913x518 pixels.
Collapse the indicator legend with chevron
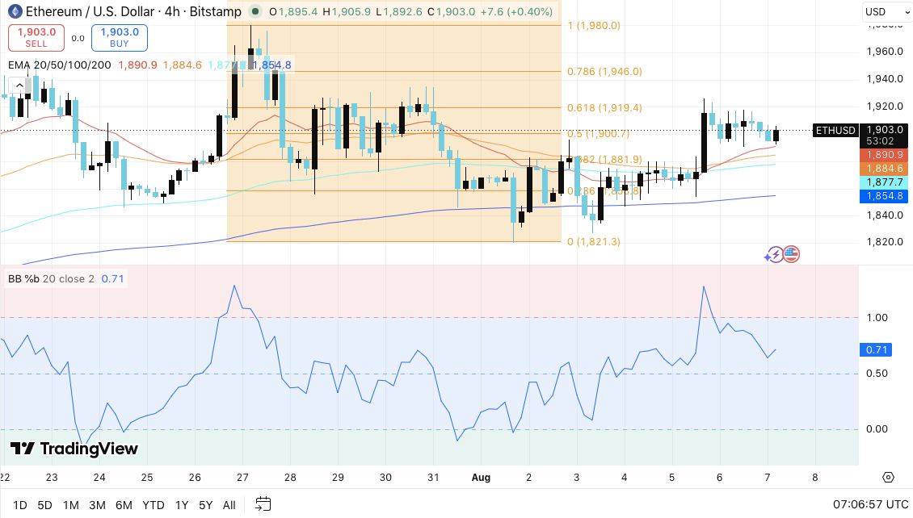(x=19, y=86)
